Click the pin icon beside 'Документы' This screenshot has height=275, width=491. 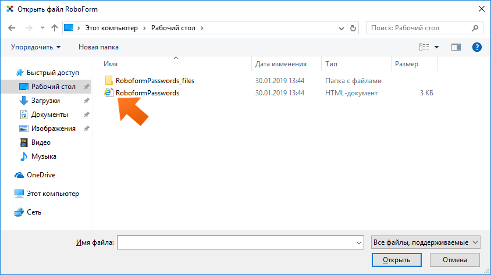87,115
